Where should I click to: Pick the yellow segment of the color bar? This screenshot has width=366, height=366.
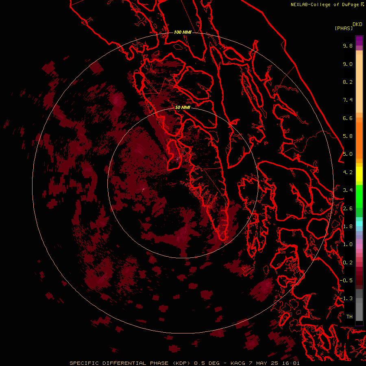tap(359, 174)
